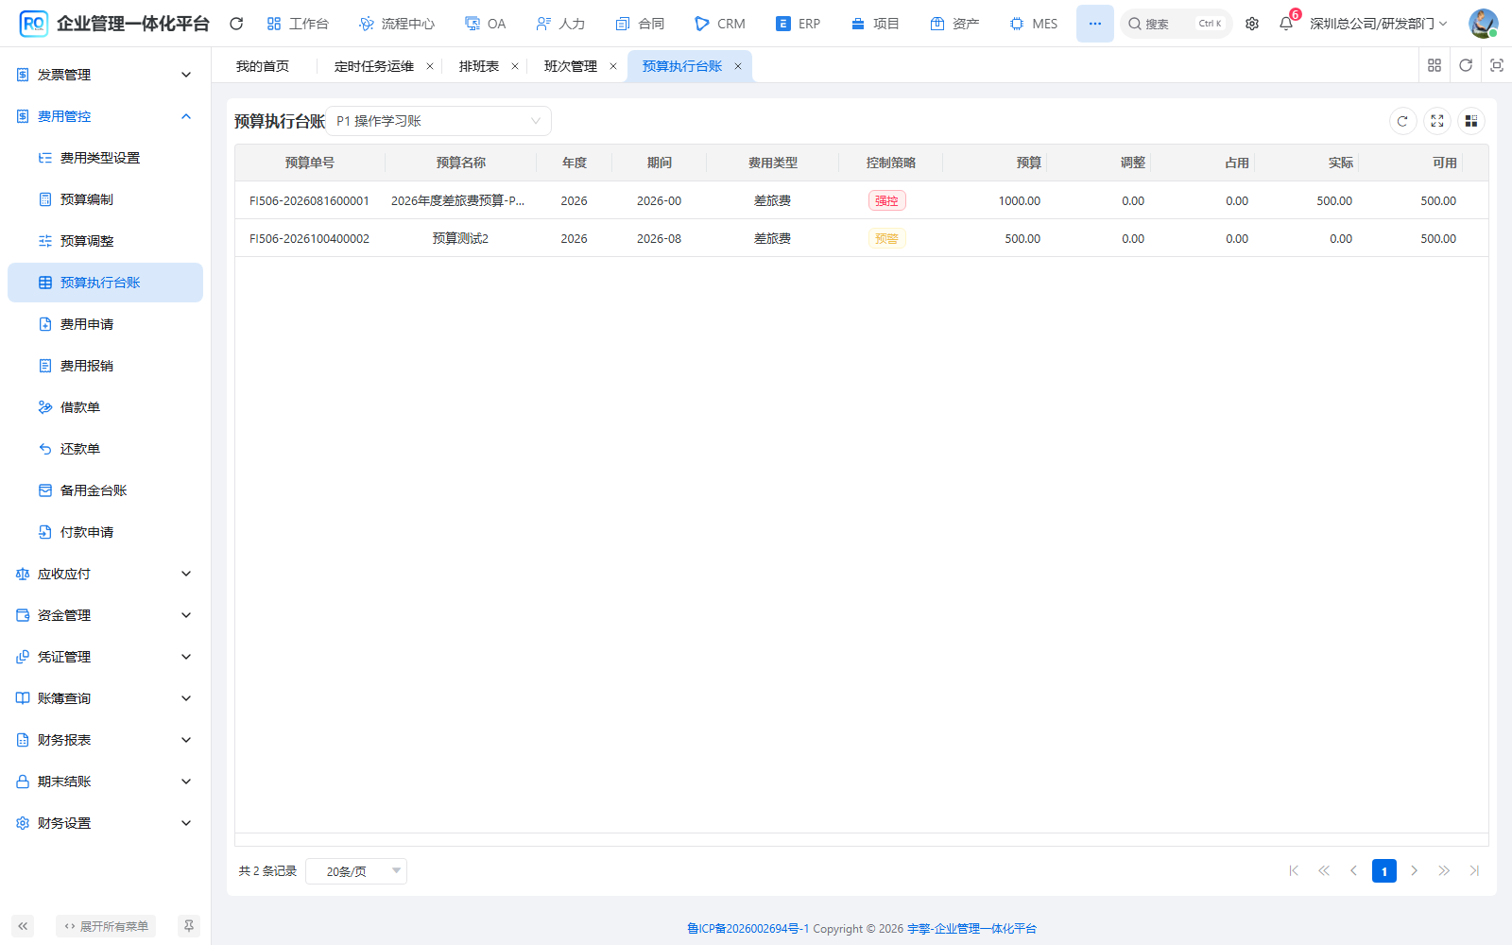Switch to the 排班表 tab
The height and width of the screenshot is (945, 1512).
[x=479, y=66]
